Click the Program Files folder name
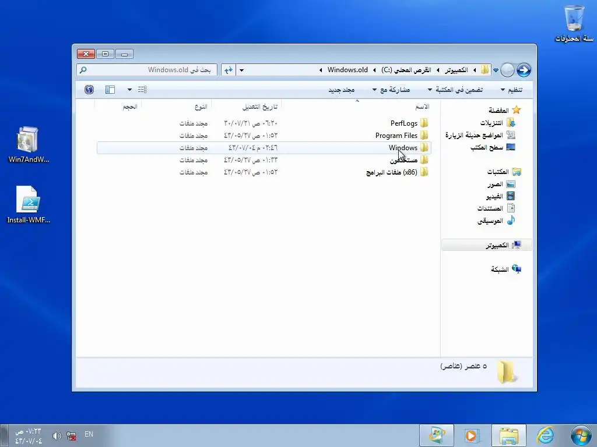 [396, 135]
